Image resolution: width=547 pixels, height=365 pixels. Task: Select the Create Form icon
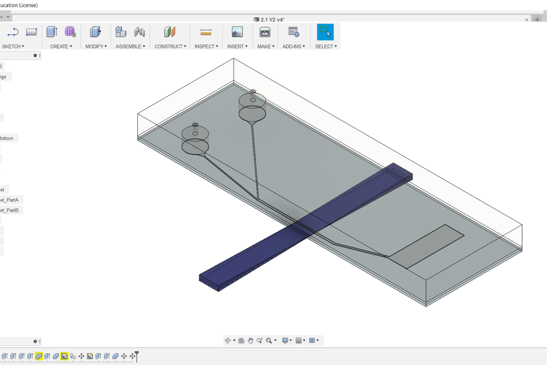click(70, 32)
